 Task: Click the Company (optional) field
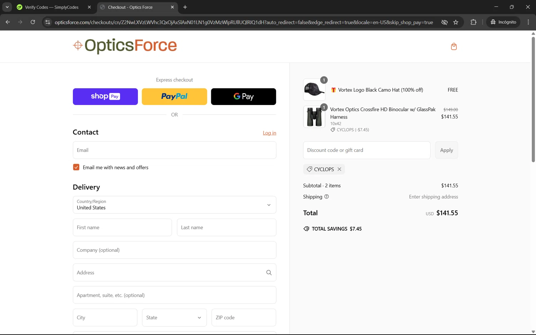point(174,250)
